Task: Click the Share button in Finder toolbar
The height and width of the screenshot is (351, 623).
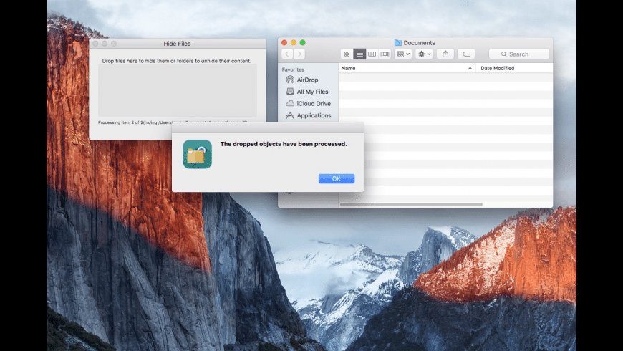Action: (x=445, y=54)
